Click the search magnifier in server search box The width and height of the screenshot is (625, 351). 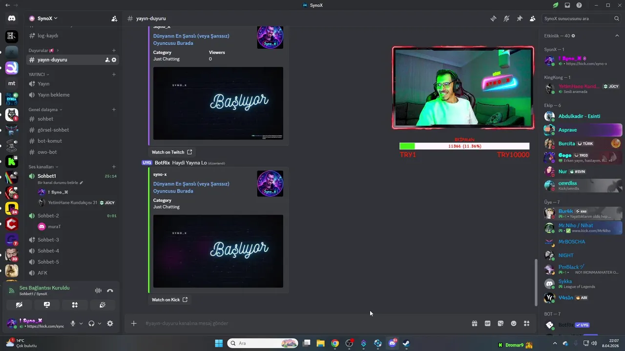pyautogui.click(x=617, y=19)
